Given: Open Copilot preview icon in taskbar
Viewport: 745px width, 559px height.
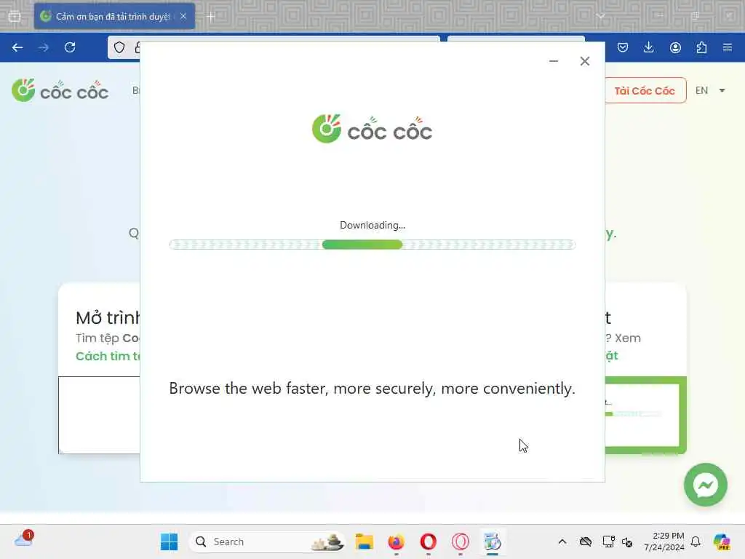Looking at the screenshot, I should click(722, 542).
